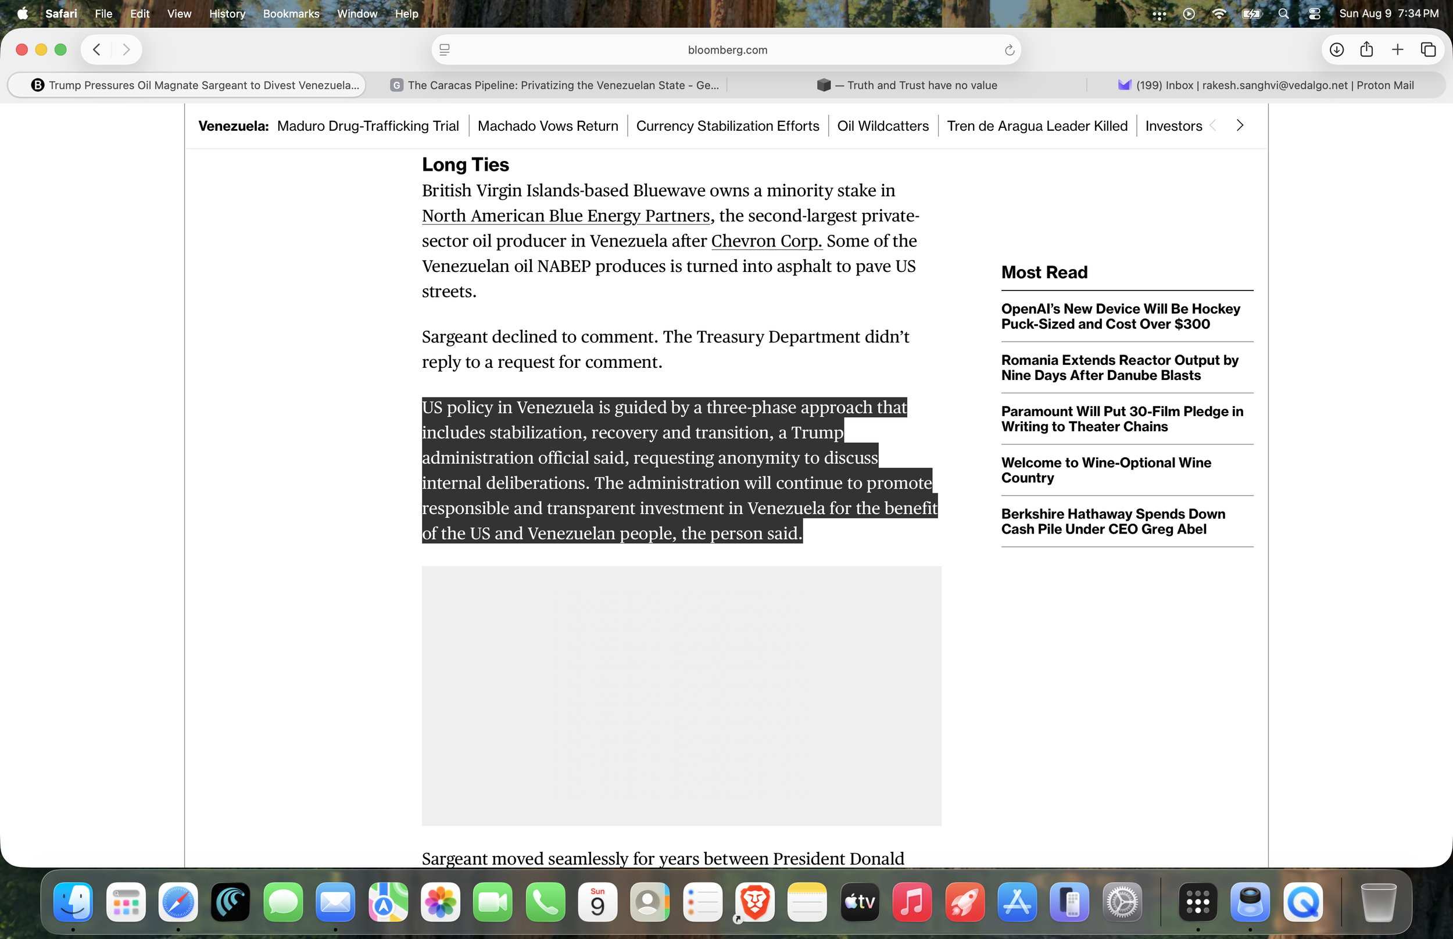Follow the Chevron Corp. link
This screenshot has height=939, width=1453.
click(767, 241)
